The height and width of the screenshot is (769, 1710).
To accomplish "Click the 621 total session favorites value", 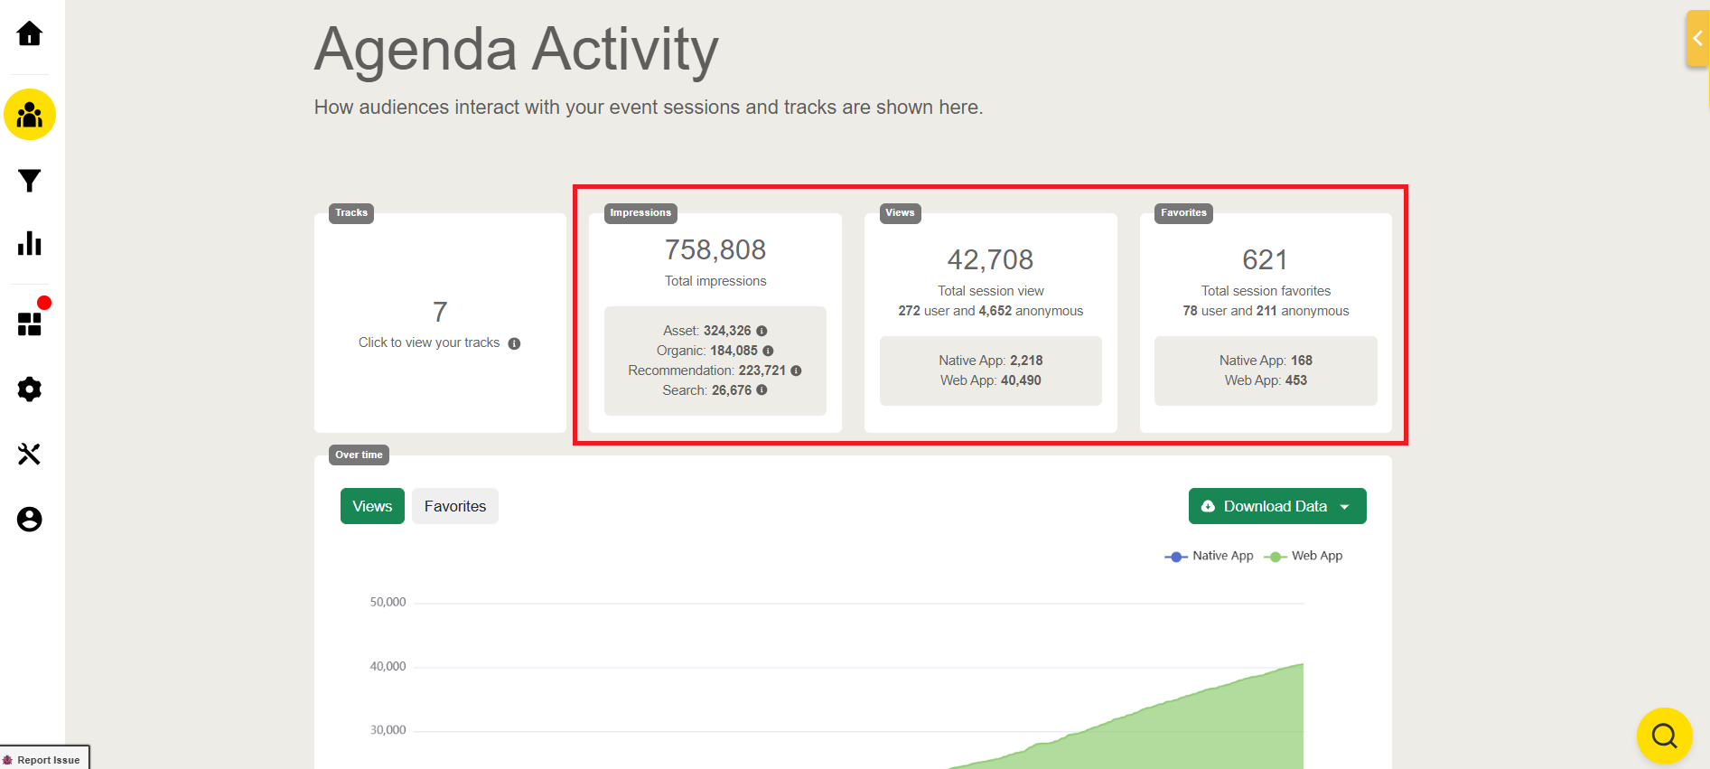I will pyautogui.click(x=1265, y=259).
